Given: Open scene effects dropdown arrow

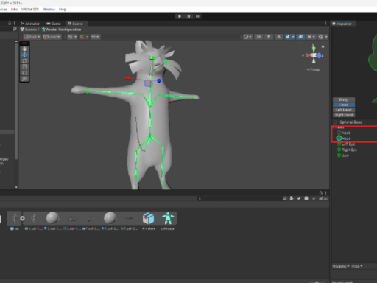Looking at the screenshot, I should tap(293, 37).
